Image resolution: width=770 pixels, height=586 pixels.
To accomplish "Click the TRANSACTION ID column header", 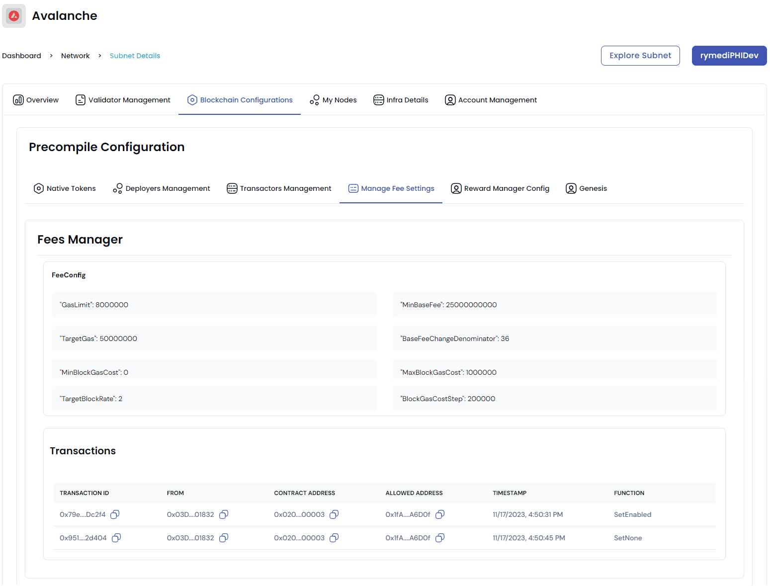I will tap(85, 493).
